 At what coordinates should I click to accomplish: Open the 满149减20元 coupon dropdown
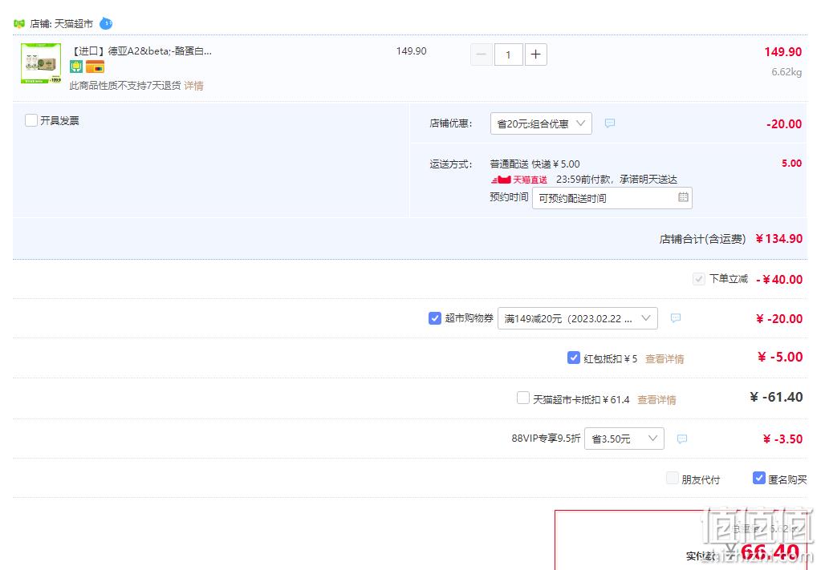pos(578,318)
